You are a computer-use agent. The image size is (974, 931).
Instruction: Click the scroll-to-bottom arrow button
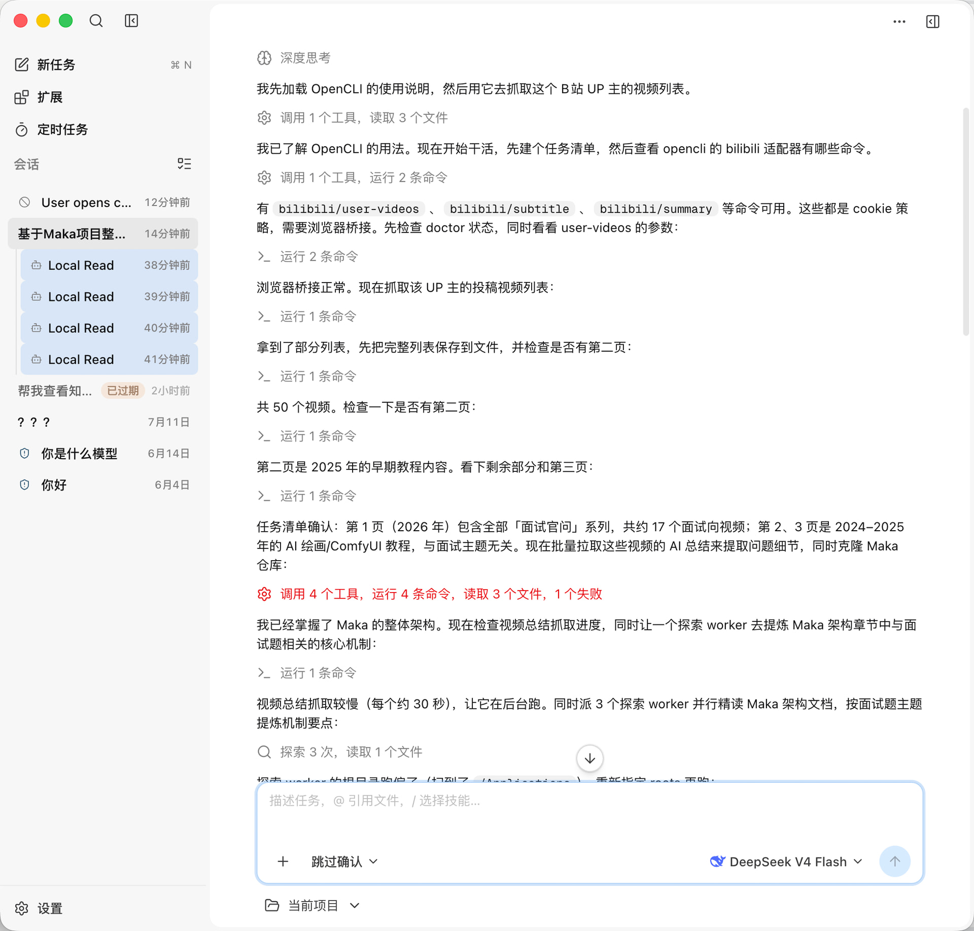click(589, 758)
